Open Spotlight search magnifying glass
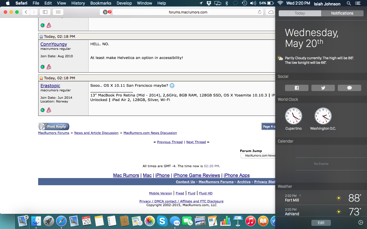The height and width of the screenshot is (229, 367). pos(349,3)
